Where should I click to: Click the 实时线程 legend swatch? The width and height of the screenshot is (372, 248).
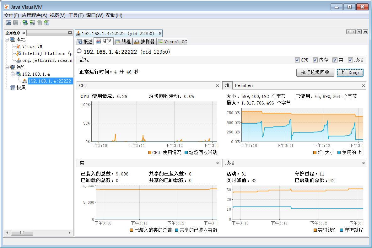(315, 230)
